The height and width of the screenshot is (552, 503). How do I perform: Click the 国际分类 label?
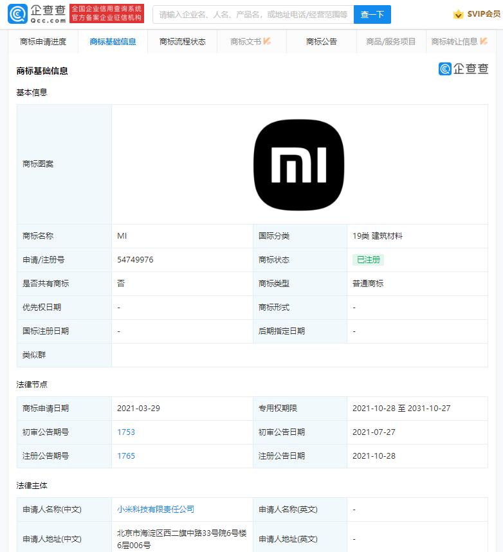tap(274, 236)
